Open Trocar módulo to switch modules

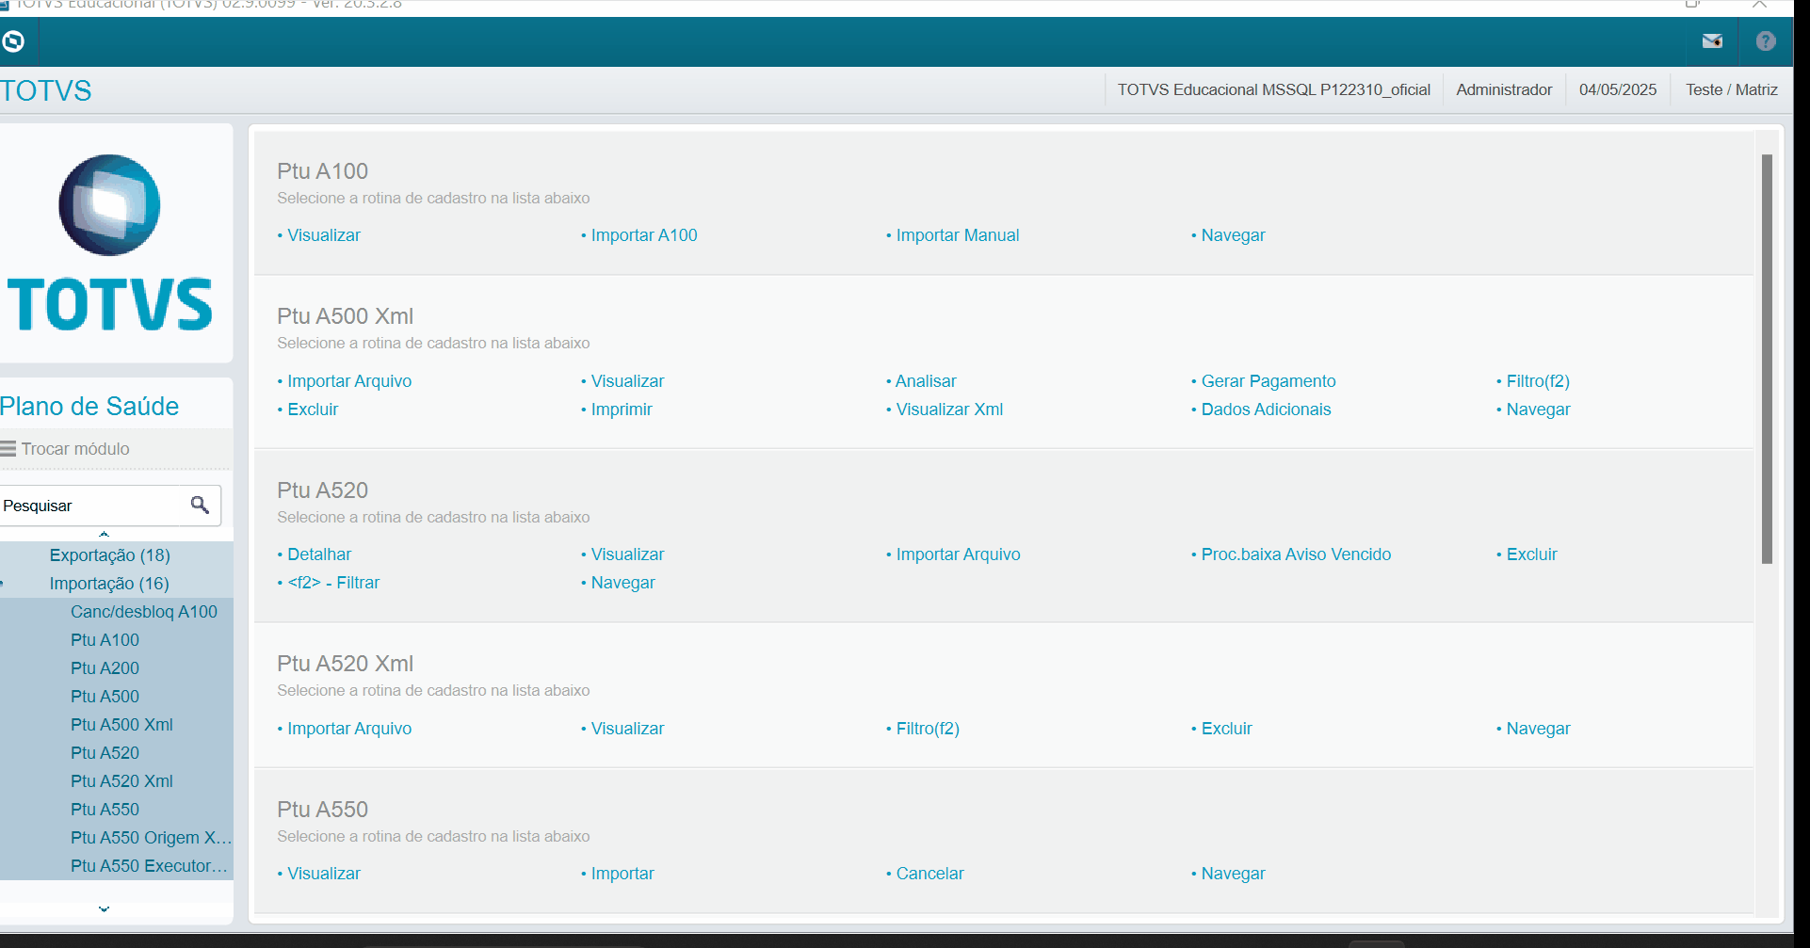click(x=75, y=449)
